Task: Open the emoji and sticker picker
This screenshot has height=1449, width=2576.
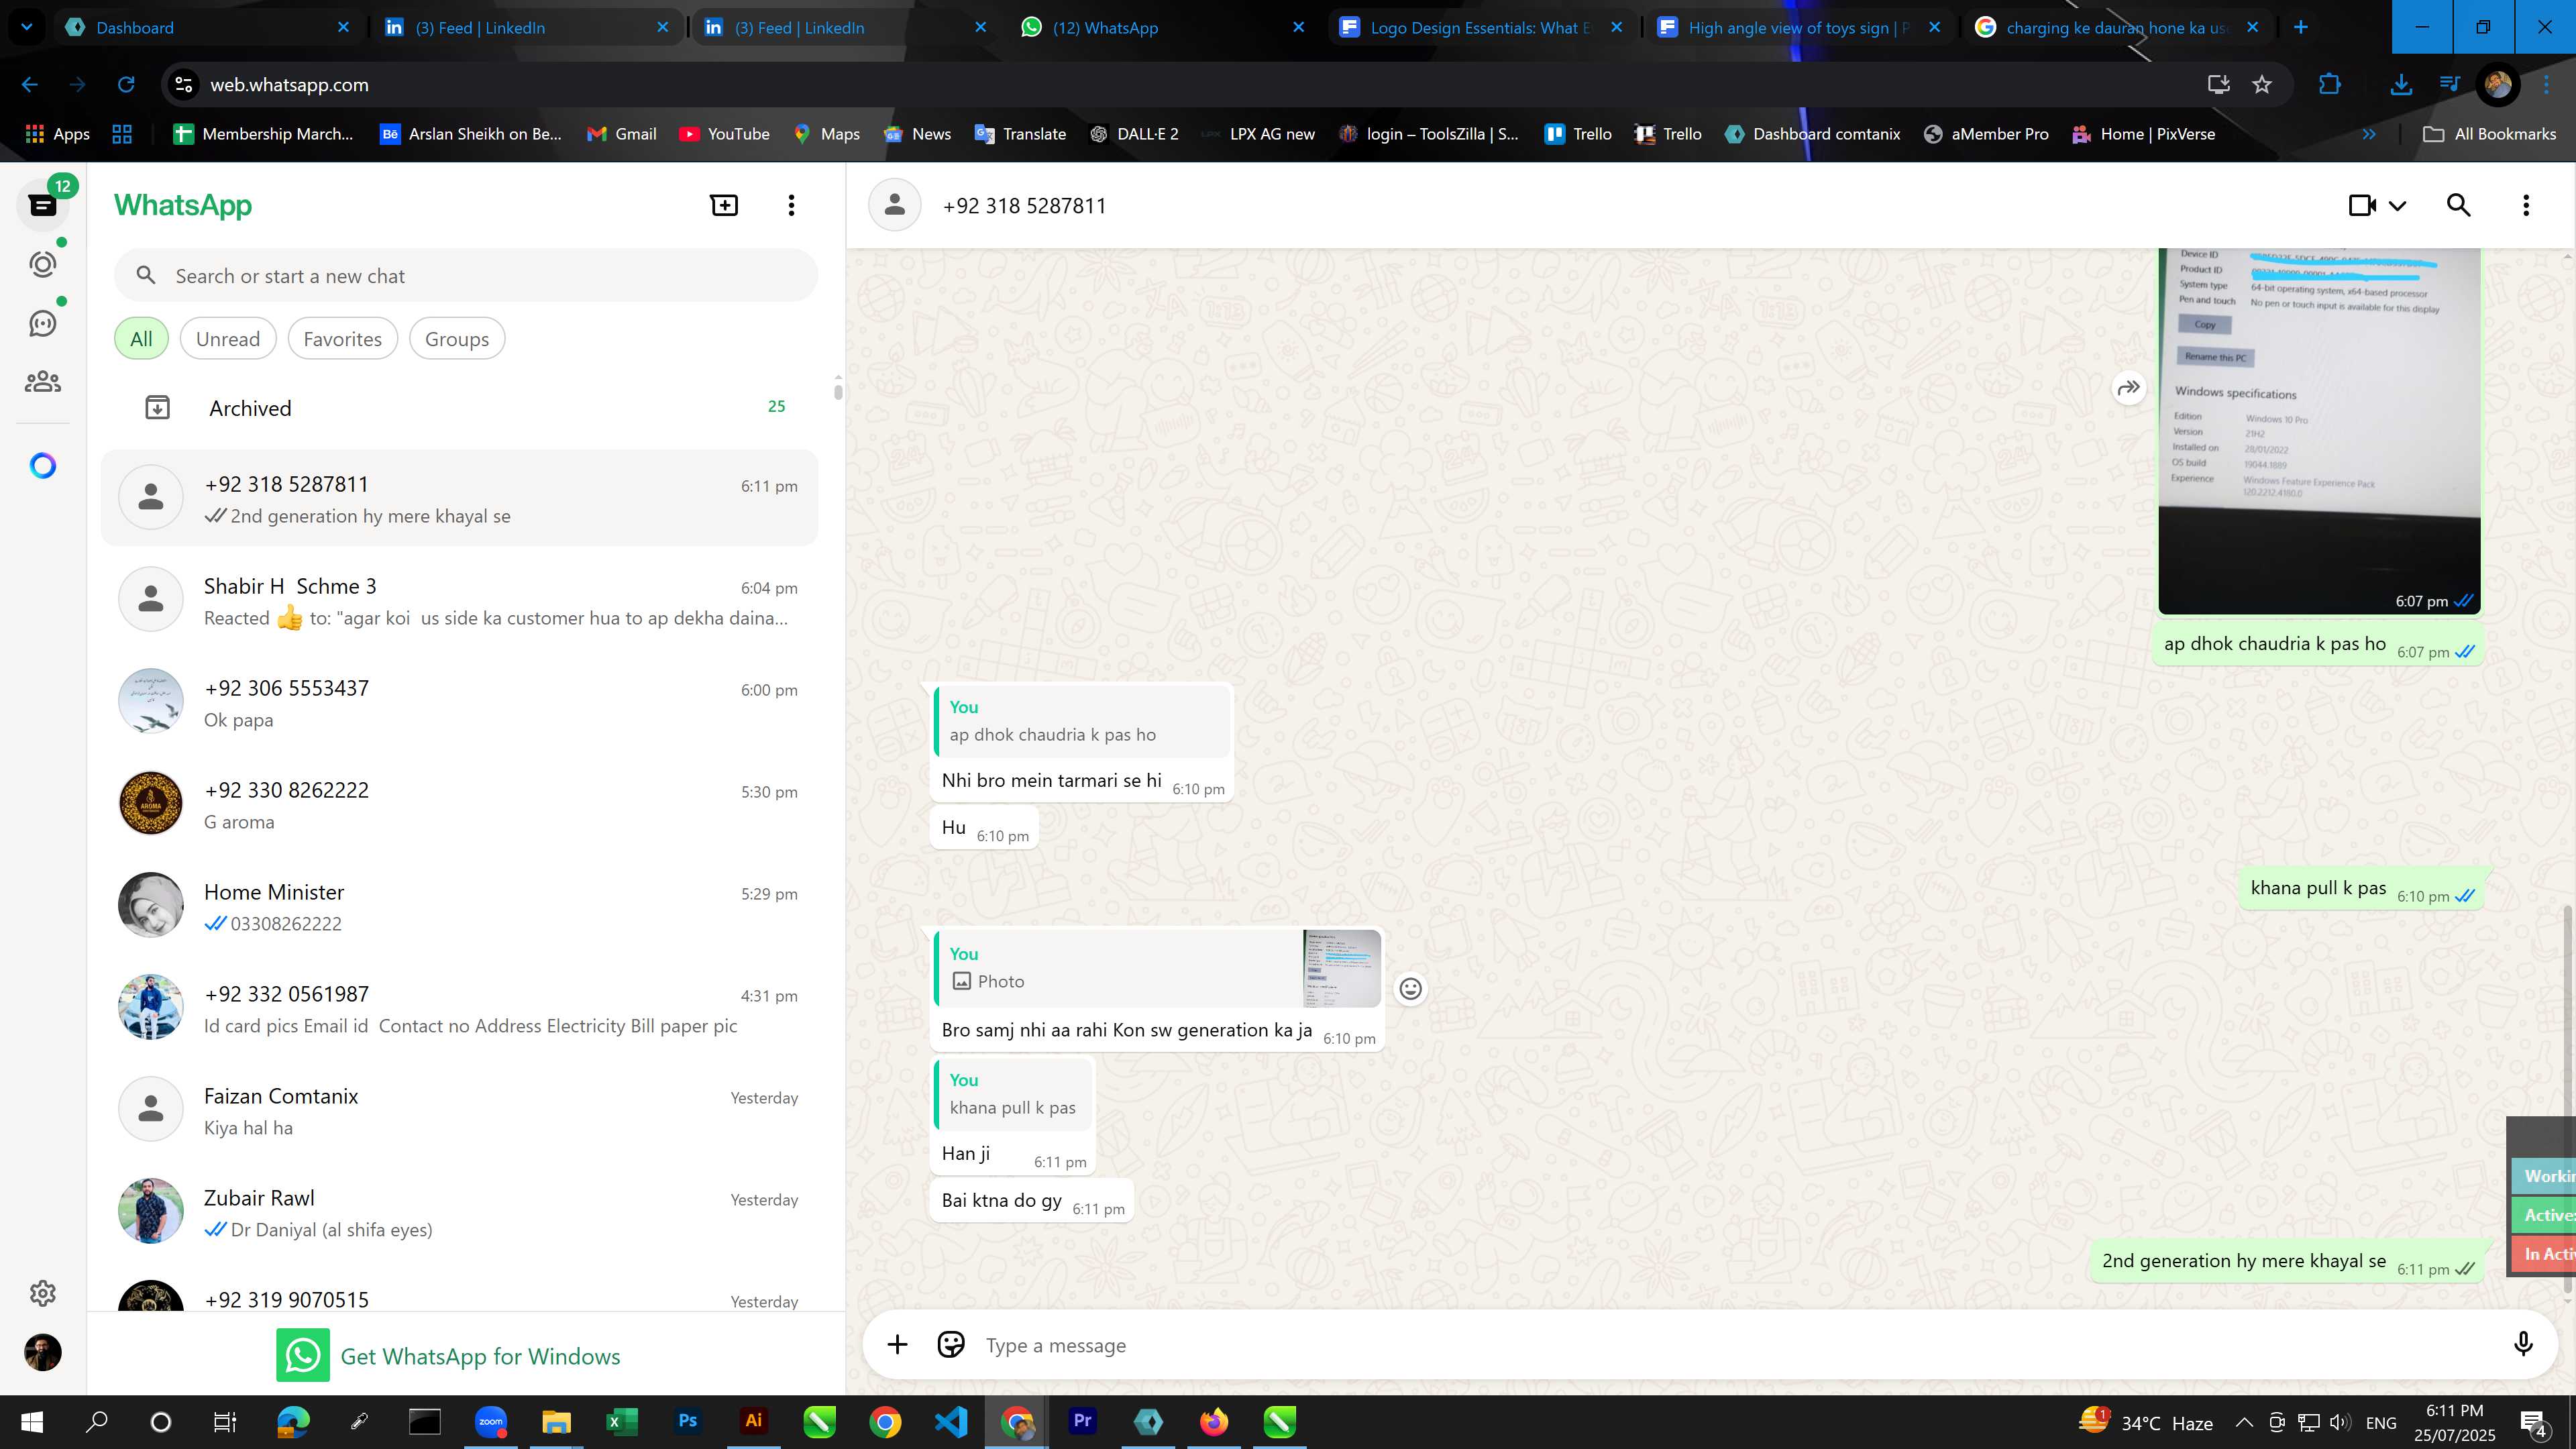Action: 951,1344
